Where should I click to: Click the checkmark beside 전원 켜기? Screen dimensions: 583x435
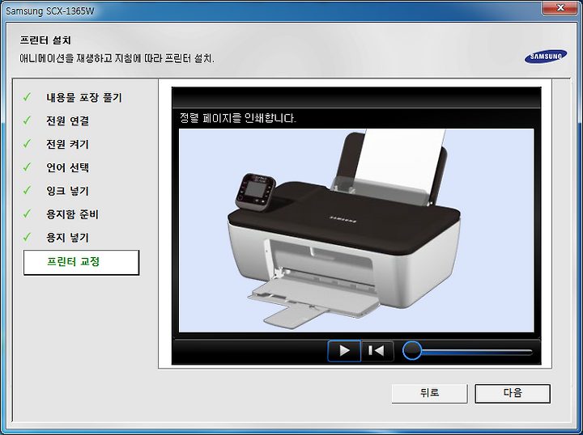coord(27,144)
